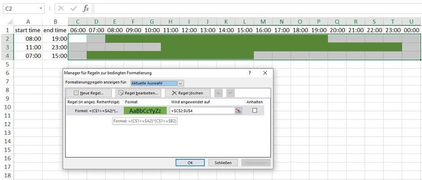Click the end time header cell
Screen dimensions: 422x180
tap(55, 30)
